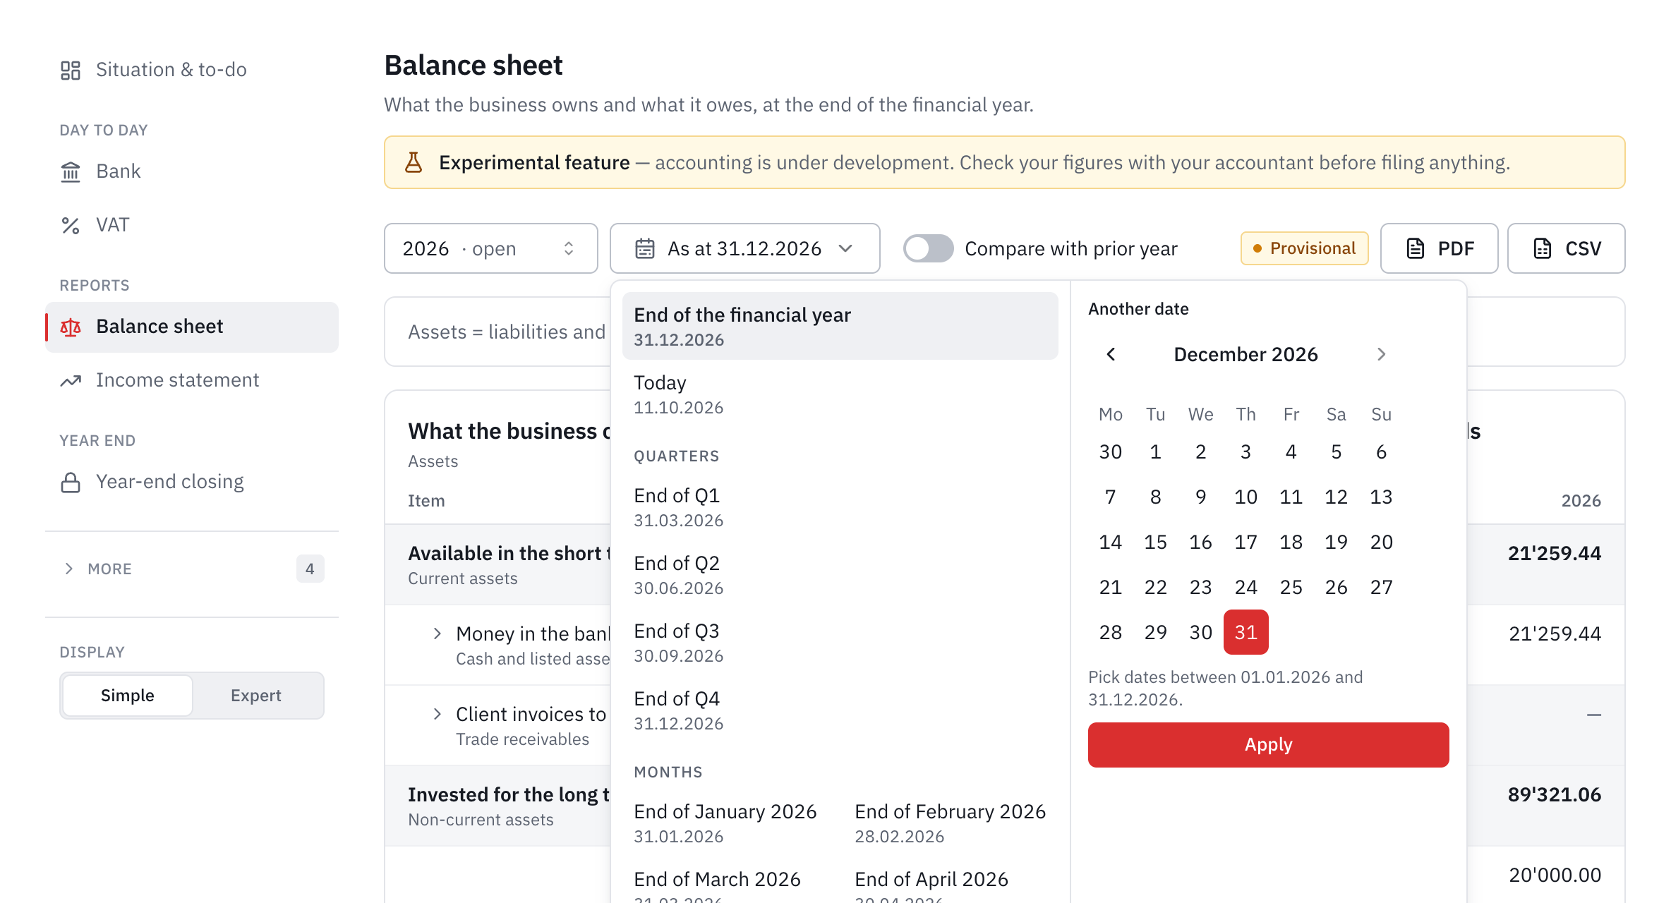Export balance sheet as PDF
This screenshot has height=903, width=1671.
(x=1440, y=248)
